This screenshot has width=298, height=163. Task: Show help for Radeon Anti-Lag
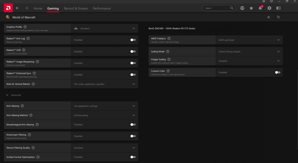28,39
